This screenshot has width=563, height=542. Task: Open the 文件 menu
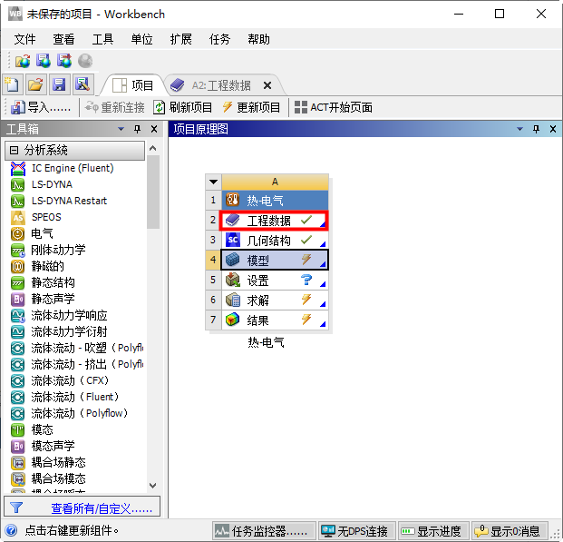click(24, 39)
